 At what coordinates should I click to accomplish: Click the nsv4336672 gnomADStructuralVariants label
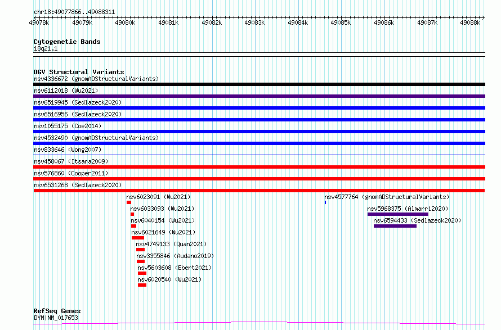[x=96, y=79]
